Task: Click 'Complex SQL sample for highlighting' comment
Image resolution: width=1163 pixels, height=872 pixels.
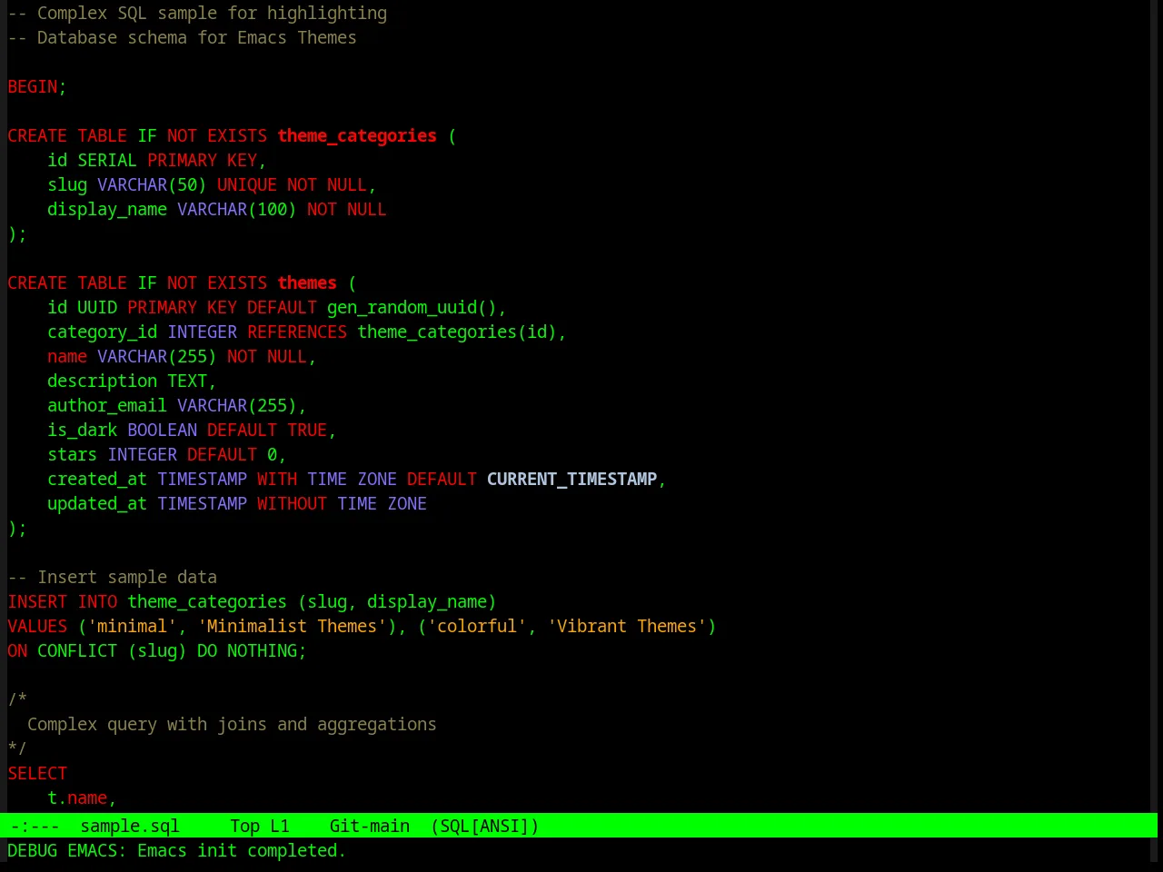Action: click(197, 13)
